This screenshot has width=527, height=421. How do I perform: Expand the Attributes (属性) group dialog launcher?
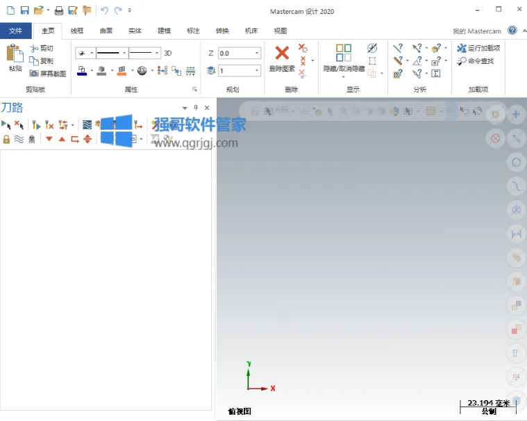194,89
